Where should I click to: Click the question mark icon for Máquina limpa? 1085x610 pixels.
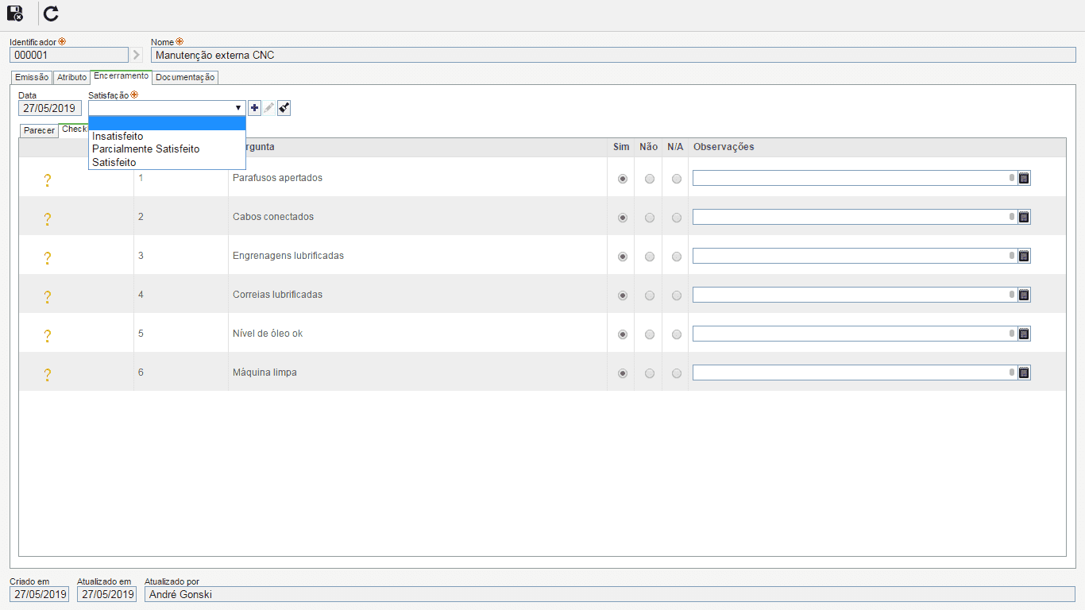pos(47,375)
